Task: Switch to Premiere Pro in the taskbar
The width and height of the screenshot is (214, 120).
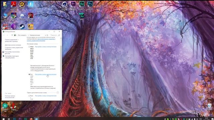Action: (x=20, y=119)
